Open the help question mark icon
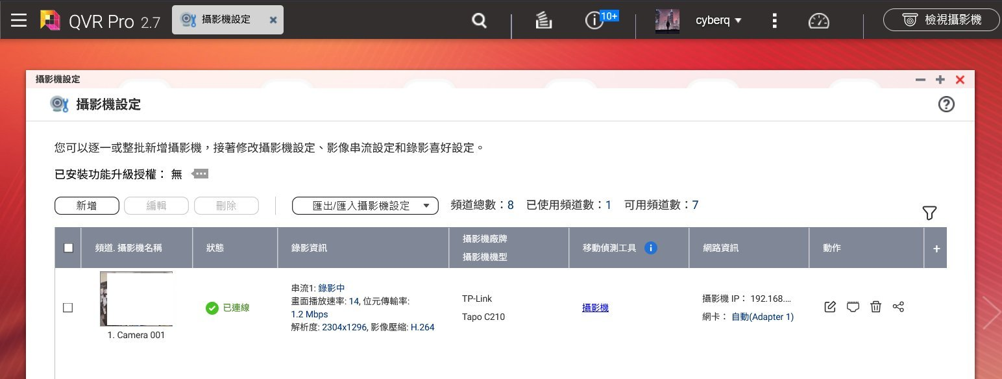1002x379 pixels. coord(946,104)
